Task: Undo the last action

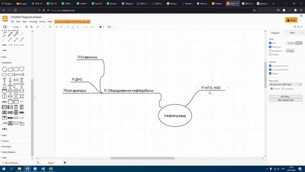Action: tap(38, 27)
